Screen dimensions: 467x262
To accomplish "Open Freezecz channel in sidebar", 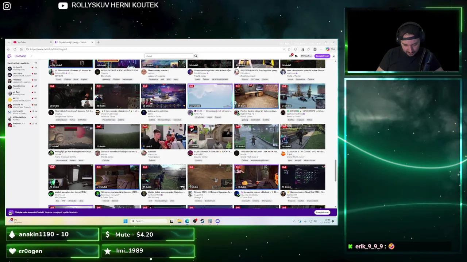I will [x=22, y=80].
